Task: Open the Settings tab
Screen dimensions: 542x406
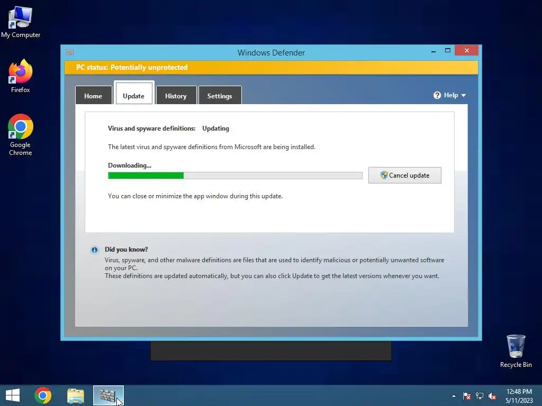Action: tap(220, 95)
